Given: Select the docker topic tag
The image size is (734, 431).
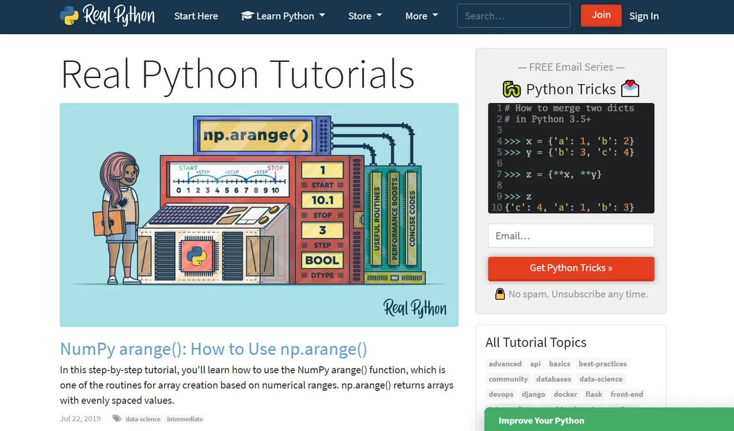Looking at the screenshot, I should 565,394.
